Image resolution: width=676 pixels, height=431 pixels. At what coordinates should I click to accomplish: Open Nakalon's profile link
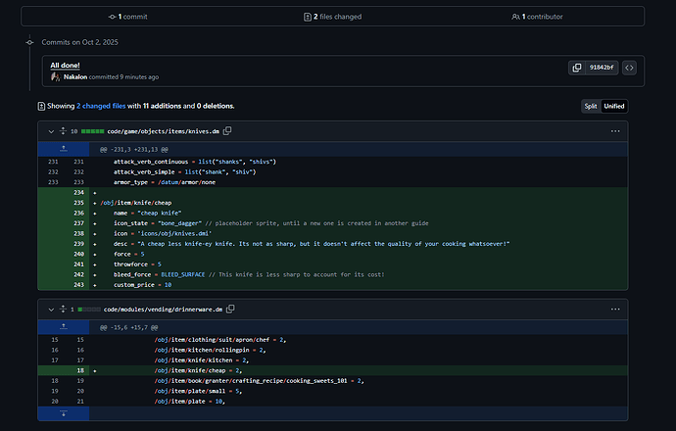[x=75, y=77]
